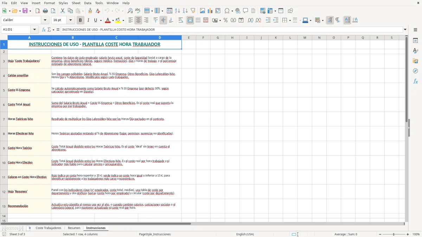Insert an image
This screenshot has width=422, height=237.
point(203,11)
